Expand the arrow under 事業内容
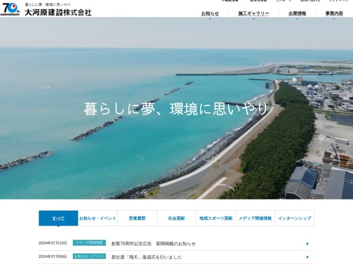Screen dimensions: 353x265 point(334,19)
